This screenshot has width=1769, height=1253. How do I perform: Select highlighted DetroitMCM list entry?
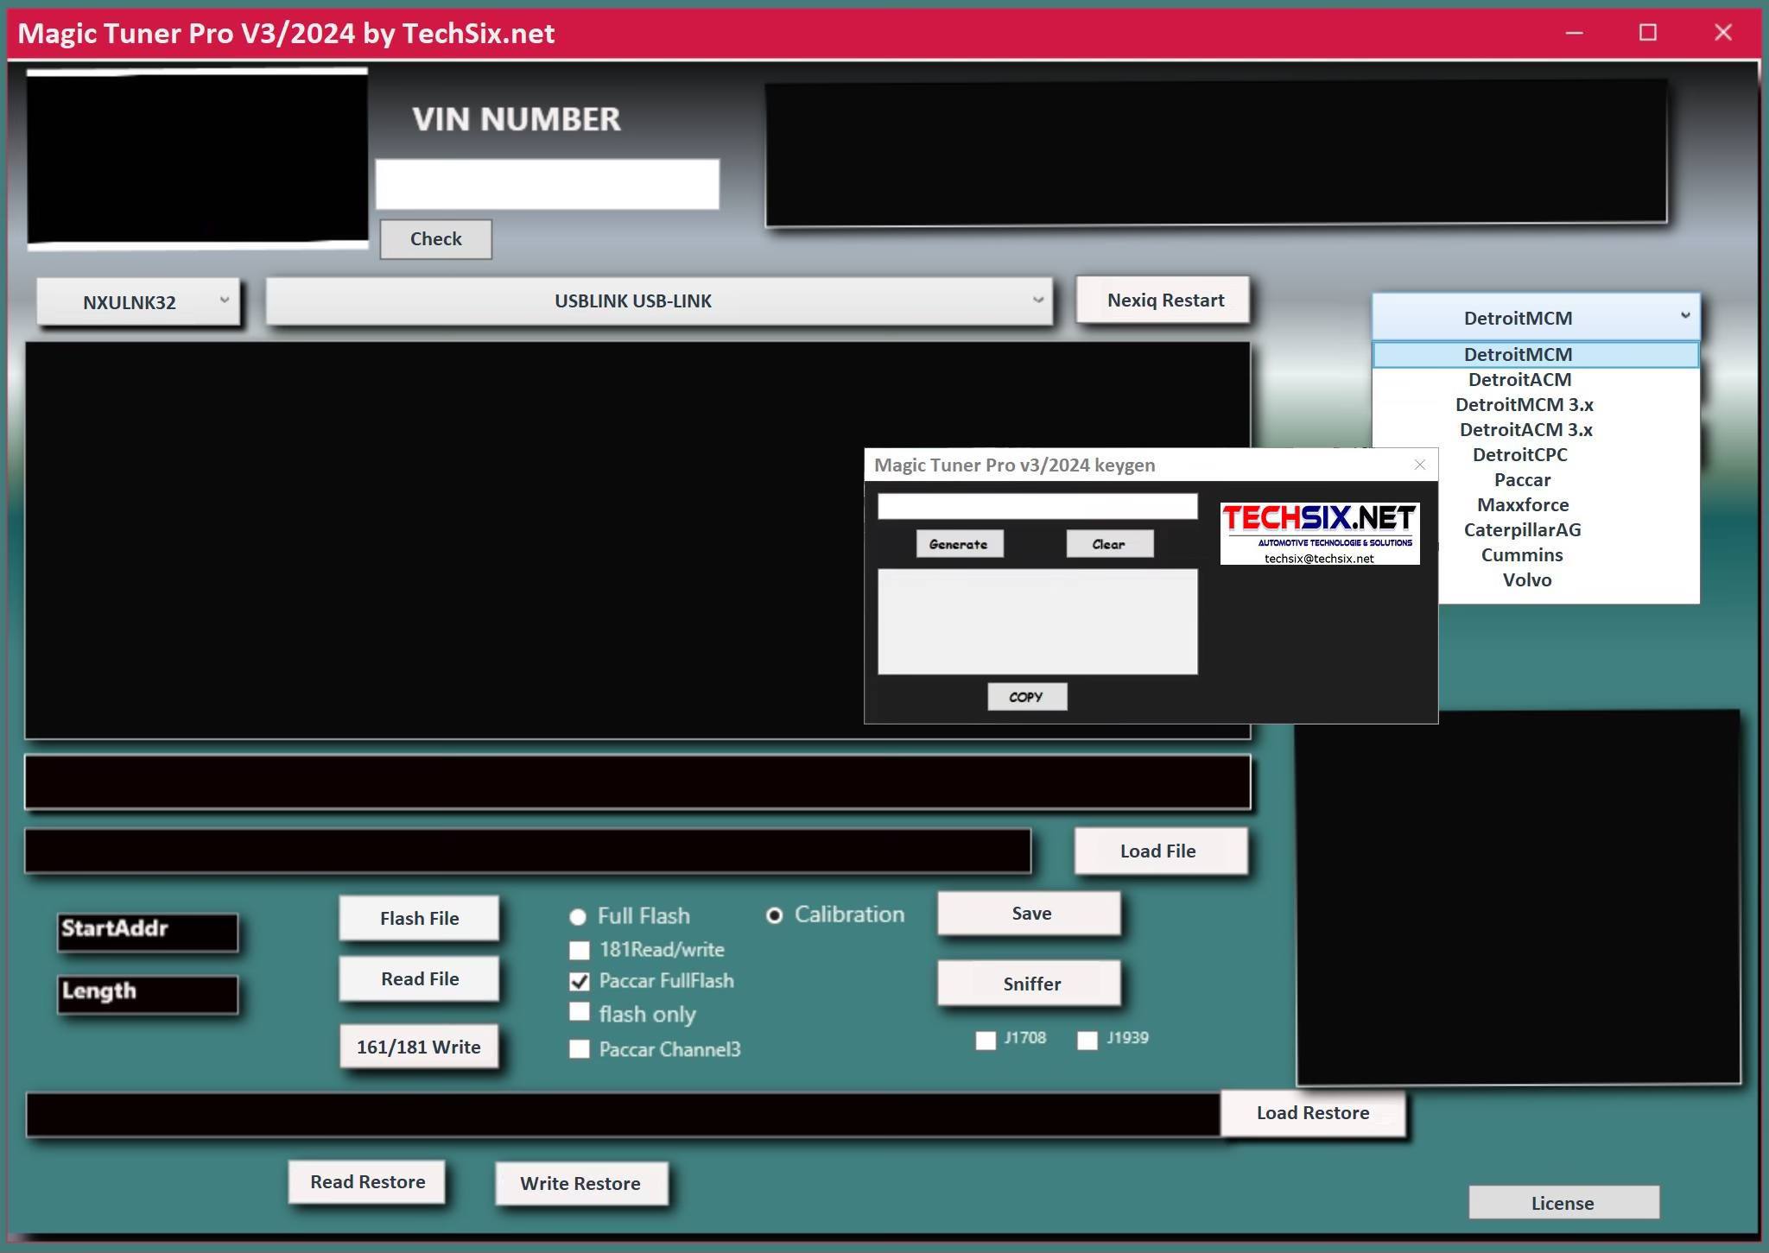[x=1535, y=354]
